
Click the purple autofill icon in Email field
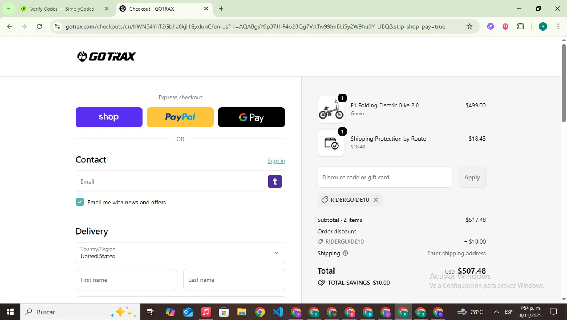(275, 182)
